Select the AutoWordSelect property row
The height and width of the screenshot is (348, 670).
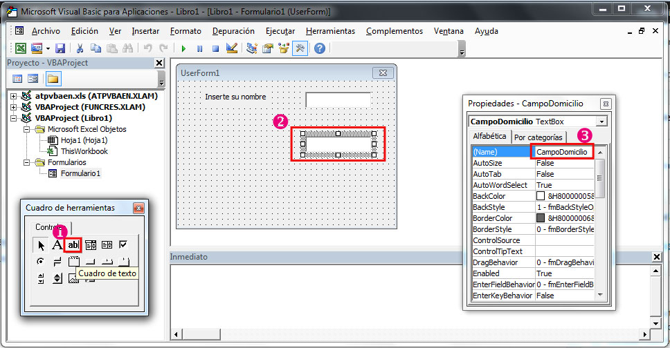(533, 185)
